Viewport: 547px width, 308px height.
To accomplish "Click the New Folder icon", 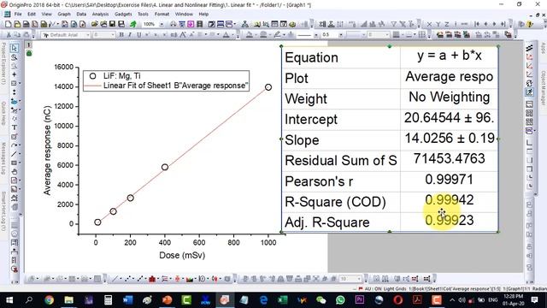I will coord(17,24).
